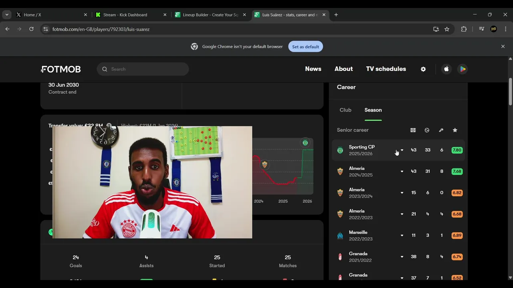Expand Granada 2021/2022 season row

(402, 257)
